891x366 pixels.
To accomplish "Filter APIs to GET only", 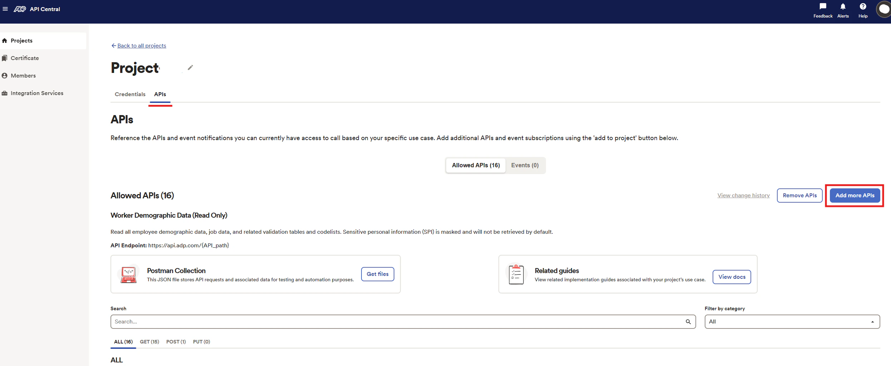I will (x=149, y=342).
